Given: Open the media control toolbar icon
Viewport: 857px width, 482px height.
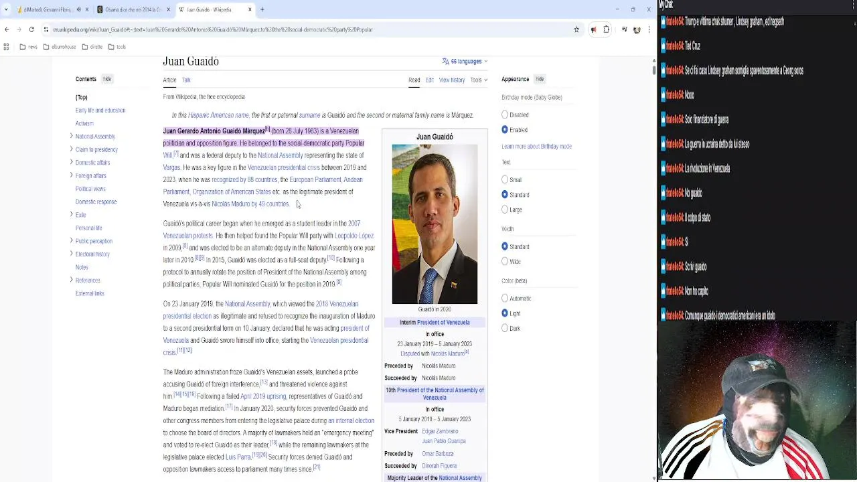Looking at the screenshot, I should point(624,29).
